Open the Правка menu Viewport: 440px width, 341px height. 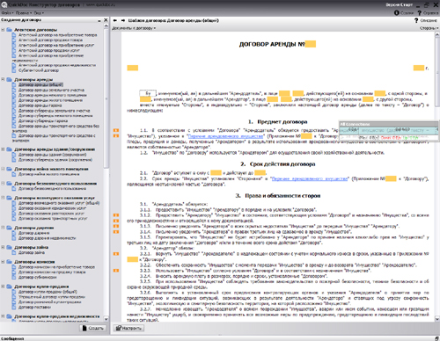(x=23, y=13)
